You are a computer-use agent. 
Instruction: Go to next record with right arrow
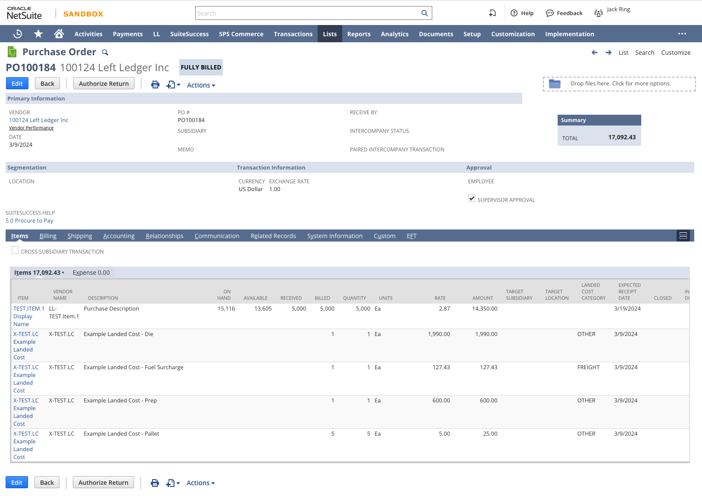(608, 53)
